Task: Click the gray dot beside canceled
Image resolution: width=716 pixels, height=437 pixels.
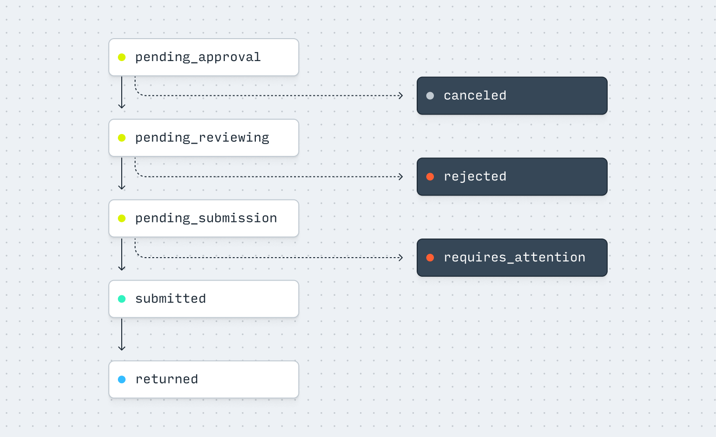Action: (430, 96)
